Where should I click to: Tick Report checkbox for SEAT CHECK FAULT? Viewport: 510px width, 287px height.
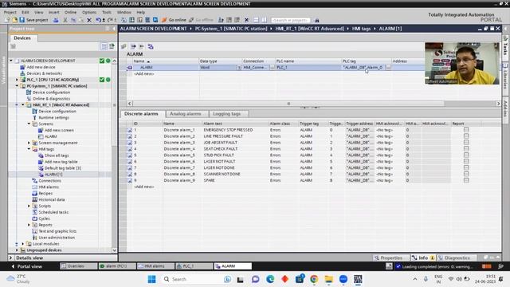(466, 149)
